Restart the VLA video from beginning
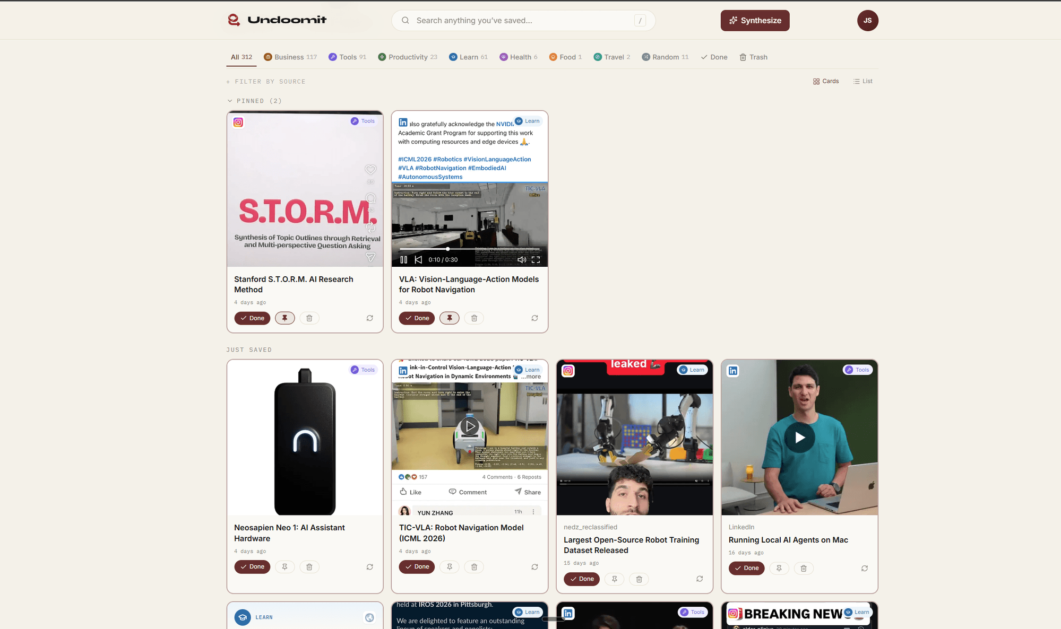Screen dimensions: 1061x629 coord(418,260)
